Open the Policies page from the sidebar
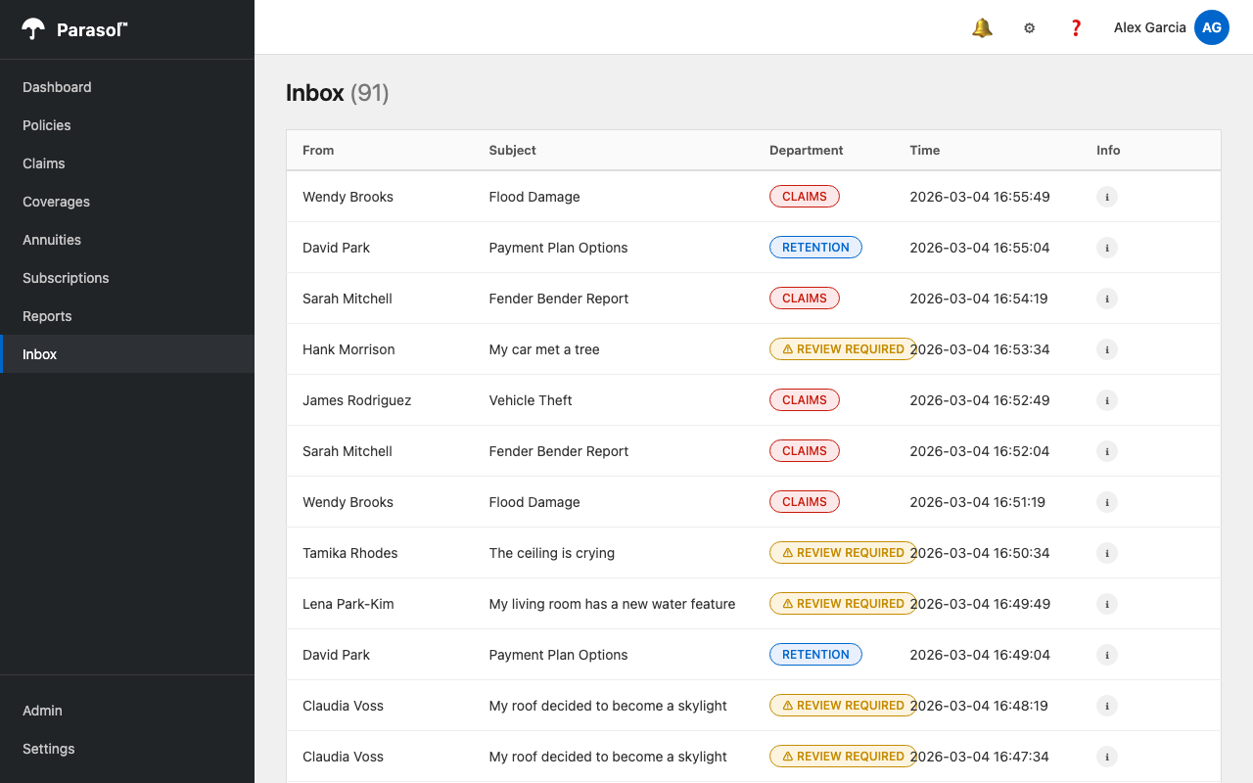 [x=47, y=125]
